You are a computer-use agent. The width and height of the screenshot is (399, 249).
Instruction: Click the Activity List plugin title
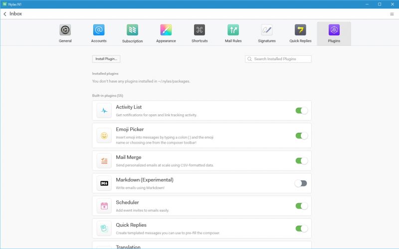coord(129,107)
